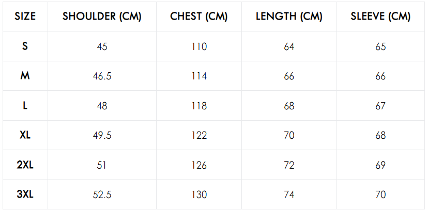
Task: Select the 2XL size row label
Action: [x=25, y=165]
